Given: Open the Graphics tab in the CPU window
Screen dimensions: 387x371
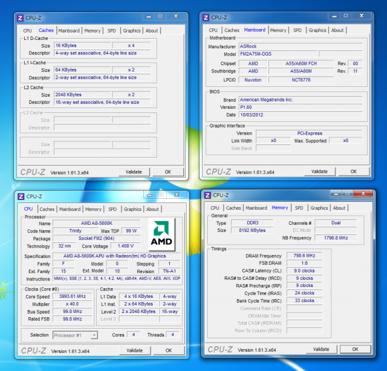Looking at the screenshot, I should [x=132, y=209].
